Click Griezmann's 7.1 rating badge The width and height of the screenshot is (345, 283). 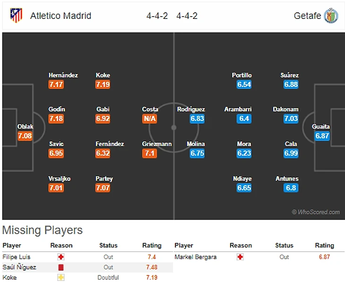tap(149, 154)
